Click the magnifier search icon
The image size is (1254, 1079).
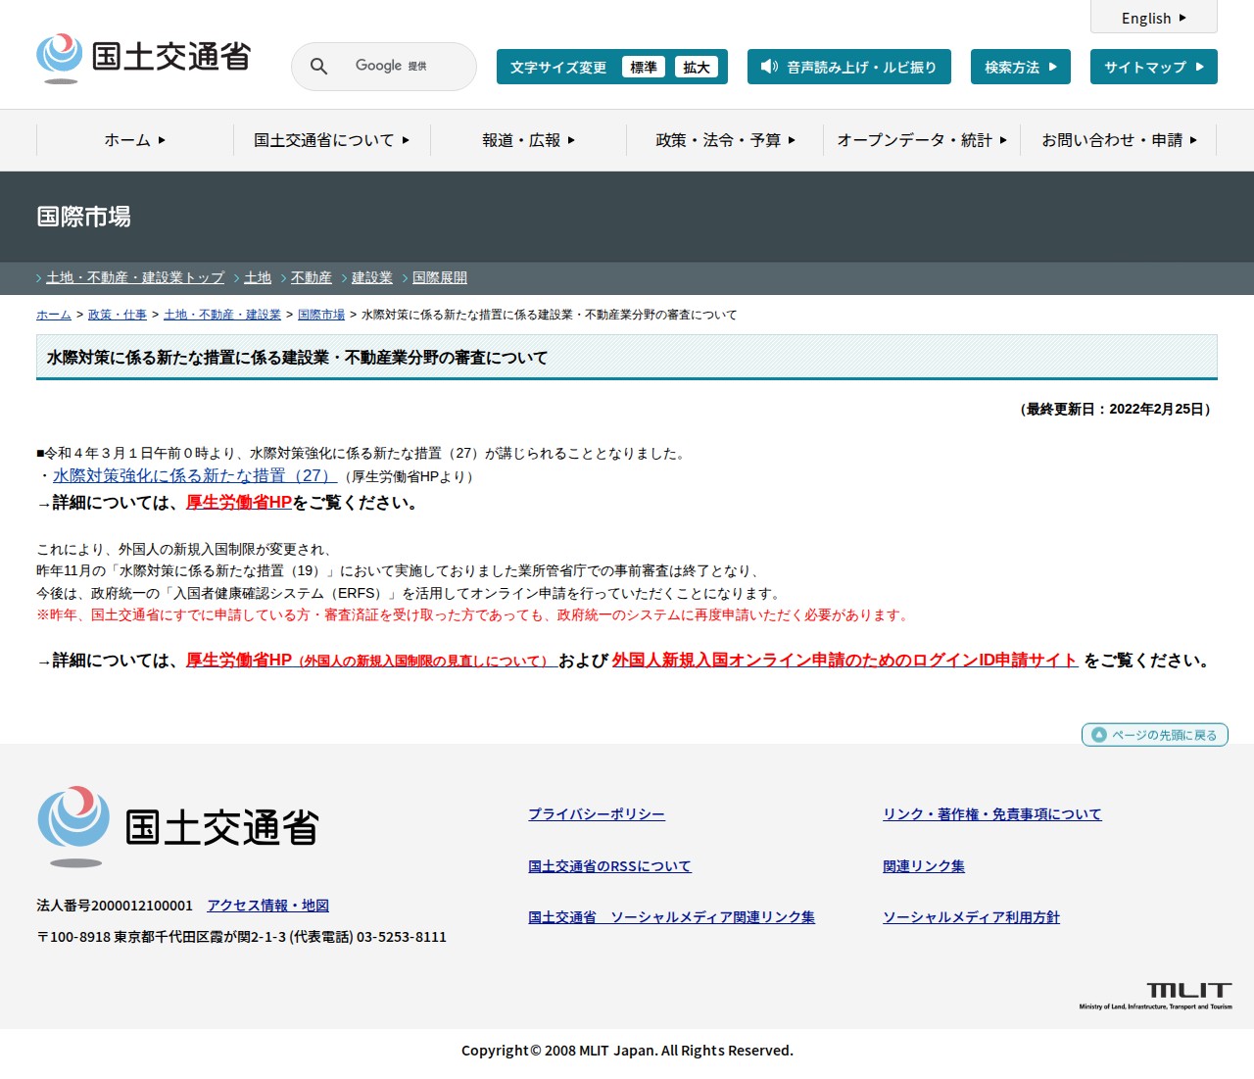pyautogui.click(x=318, y=67)
